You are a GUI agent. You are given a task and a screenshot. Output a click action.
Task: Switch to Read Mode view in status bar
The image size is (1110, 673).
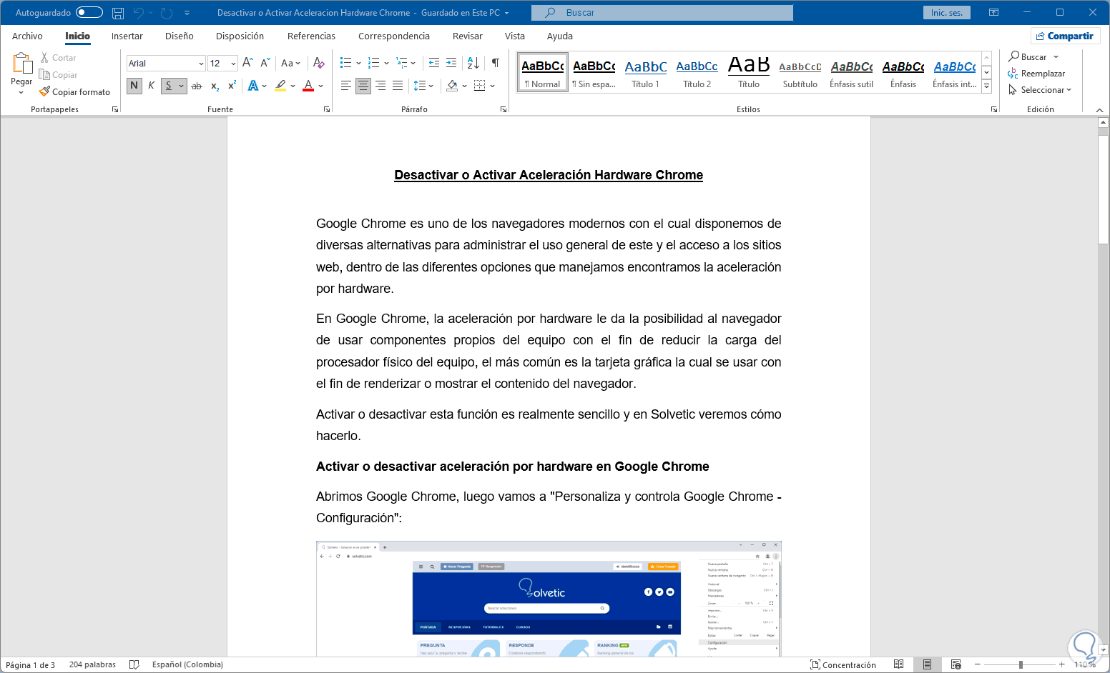(x=899, y=664)
